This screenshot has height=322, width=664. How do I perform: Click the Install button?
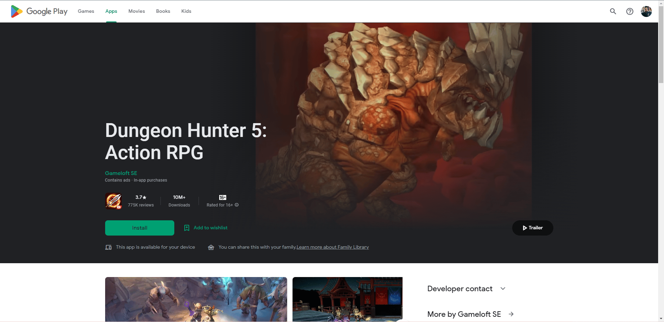click(x=140, y=228)
